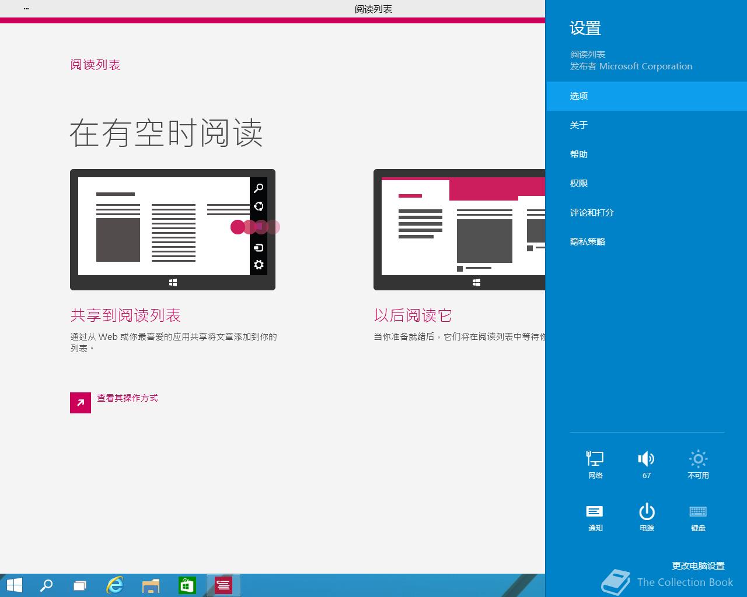Screen dimensions: 747x597
Task: Click the 以后阅读它 tablet illustration
Action: [459, 230]
